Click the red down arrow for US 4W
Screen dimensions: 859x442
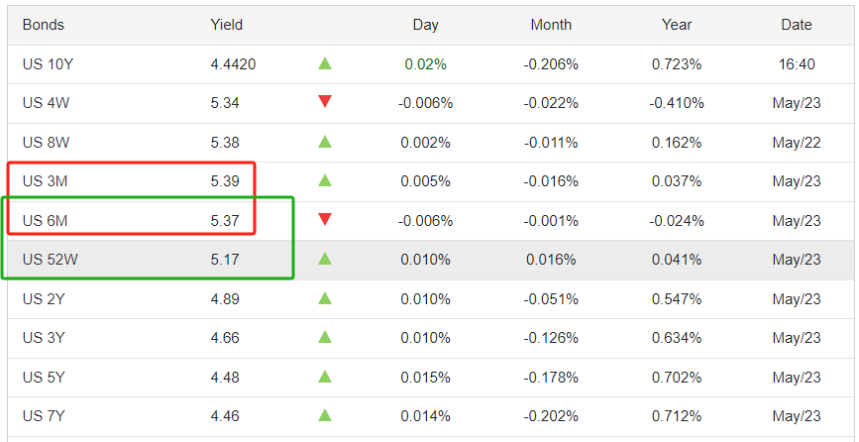[x=325, y=102]
